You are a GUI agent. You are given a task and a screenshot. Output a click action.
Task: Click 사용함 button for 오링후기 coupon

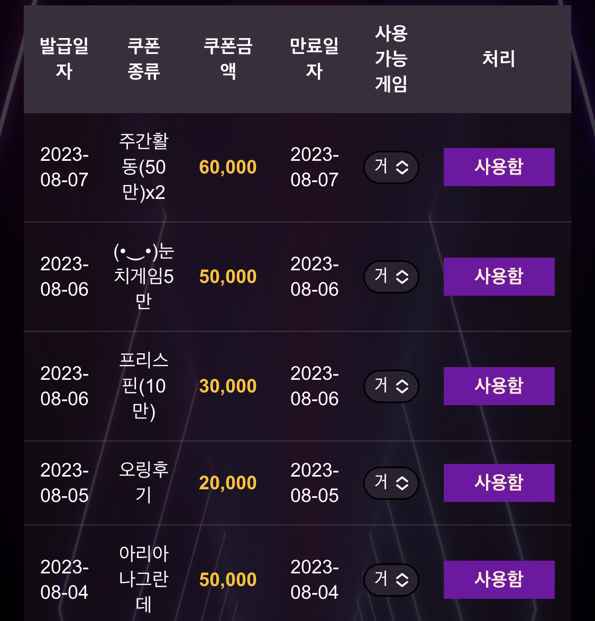(499, 483)
